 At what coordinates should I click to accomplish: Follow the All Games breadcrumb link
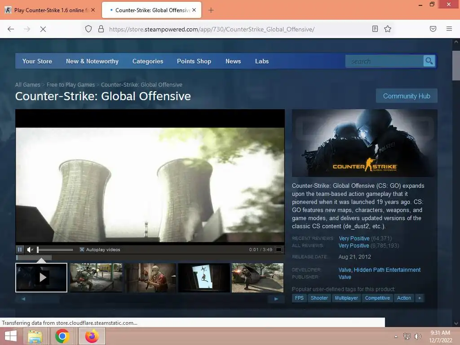click(x=27, y=85)
